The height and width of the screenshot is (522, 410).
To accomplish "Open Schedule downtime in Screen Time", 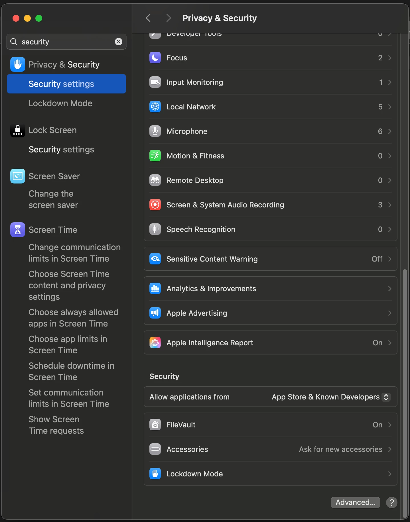I will click(x=72, y=371).
